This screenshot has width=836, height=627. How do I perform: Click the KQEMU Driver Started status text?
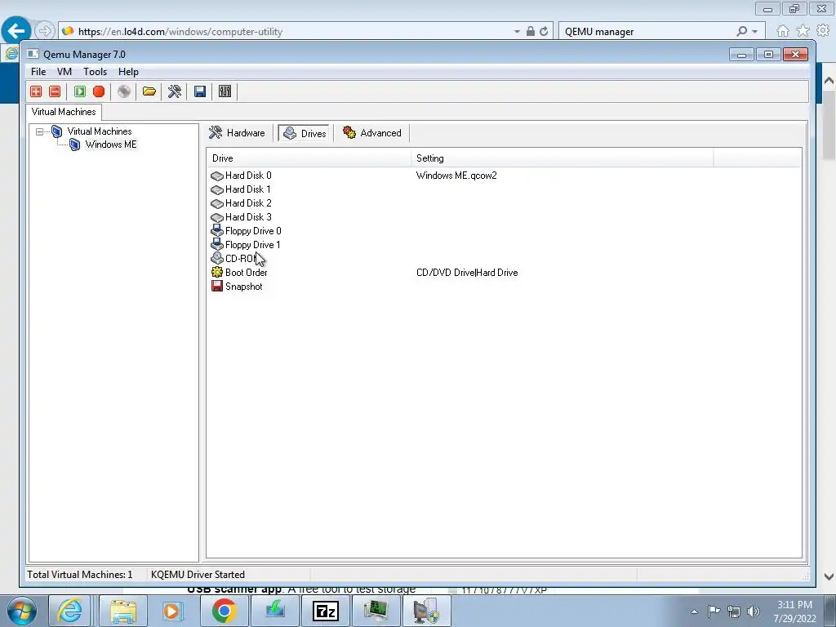[198, 575]
